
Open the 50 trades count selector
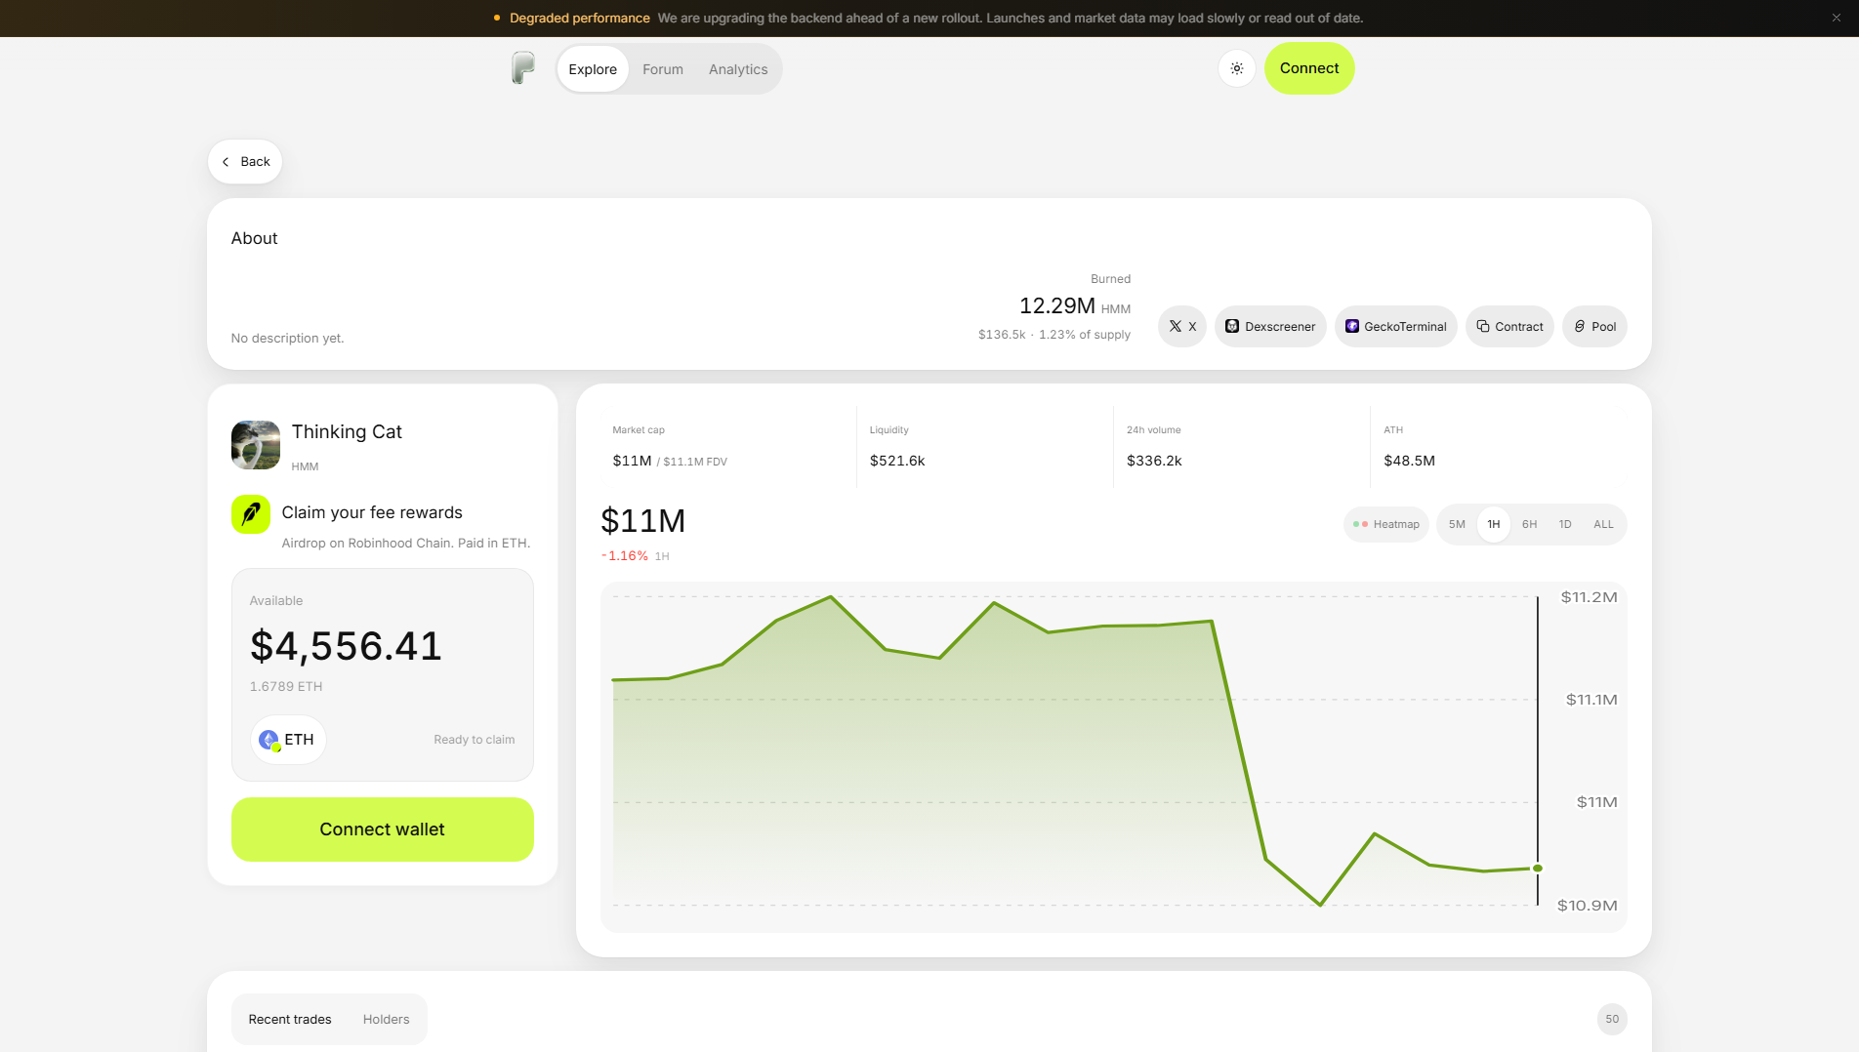pyautogui.click(x=1612, y=1019)
